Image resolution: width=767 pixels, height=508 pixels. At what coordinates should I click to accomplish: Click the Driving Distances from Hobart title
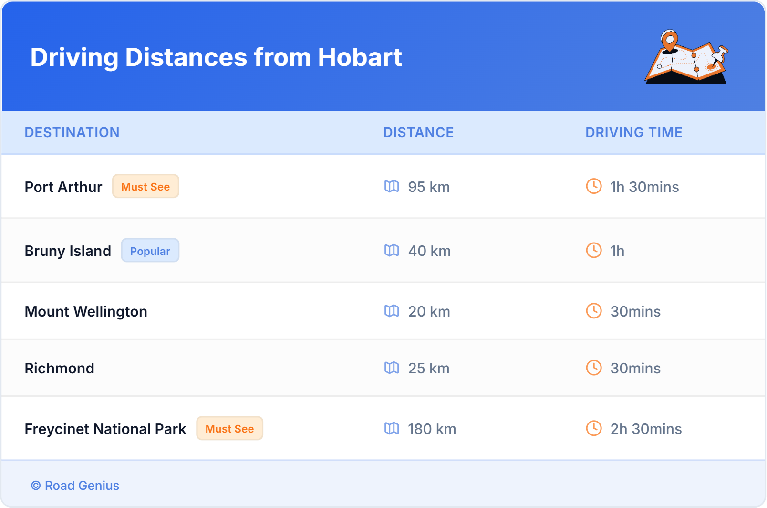(x=216, y=57)
